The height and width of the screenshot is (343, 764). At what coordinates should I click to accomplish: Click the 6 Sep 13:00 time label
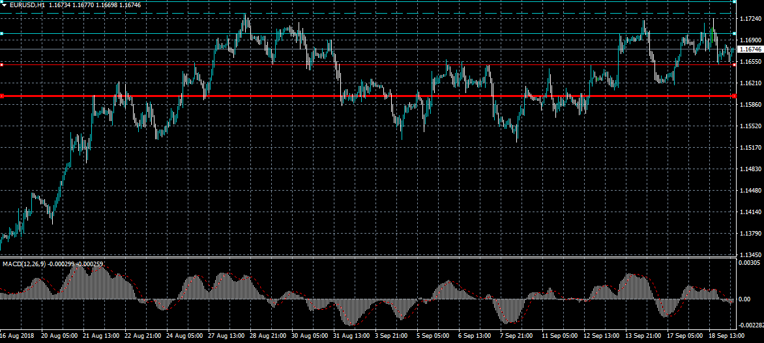click(476, 336)
